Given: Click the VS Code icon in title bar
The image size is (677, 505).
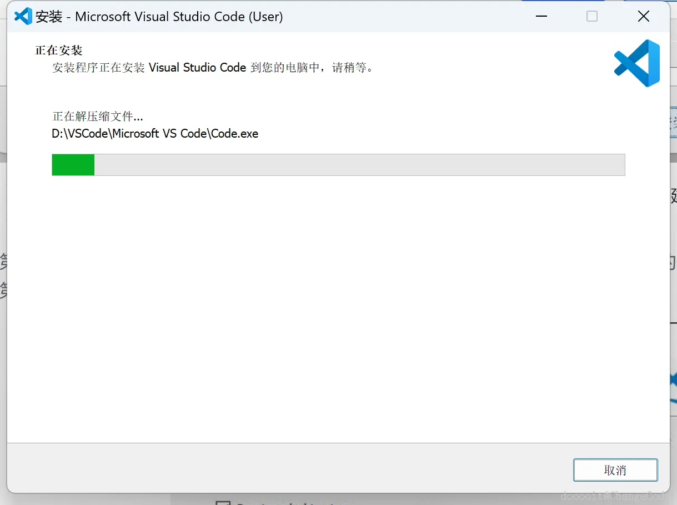Looking at the screenshot, I should [x=23, y=16].
